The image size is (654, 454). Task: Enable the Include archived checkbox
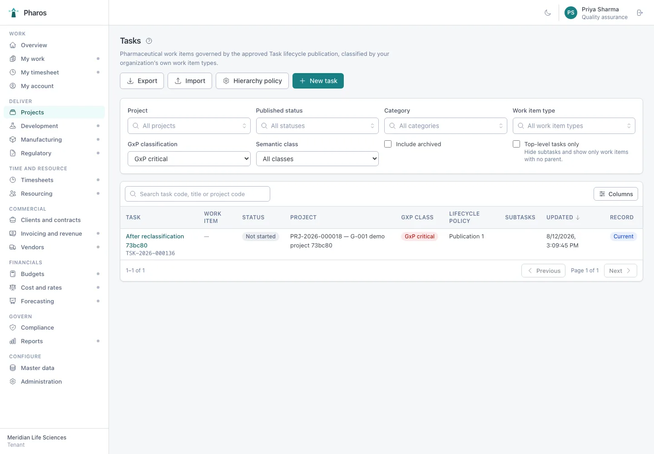click(388, 144)
